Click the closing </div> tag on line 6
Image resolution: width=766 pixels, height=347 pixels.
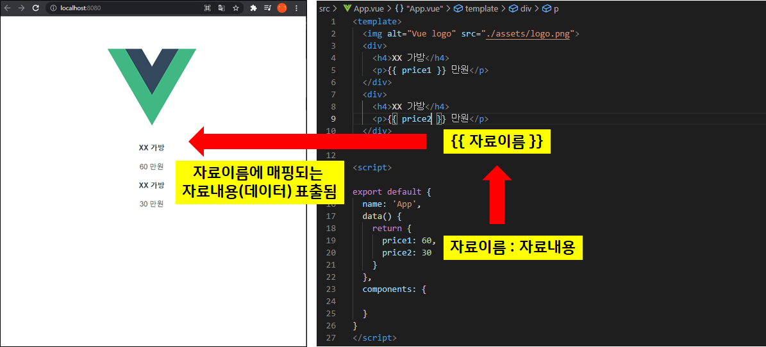click(x=377, y=83)
